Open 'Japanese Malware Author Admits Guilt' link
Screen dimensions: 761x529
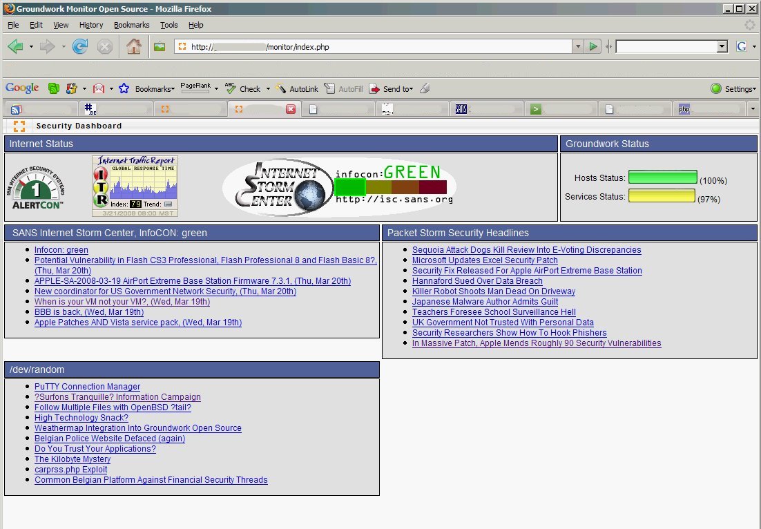485,301
